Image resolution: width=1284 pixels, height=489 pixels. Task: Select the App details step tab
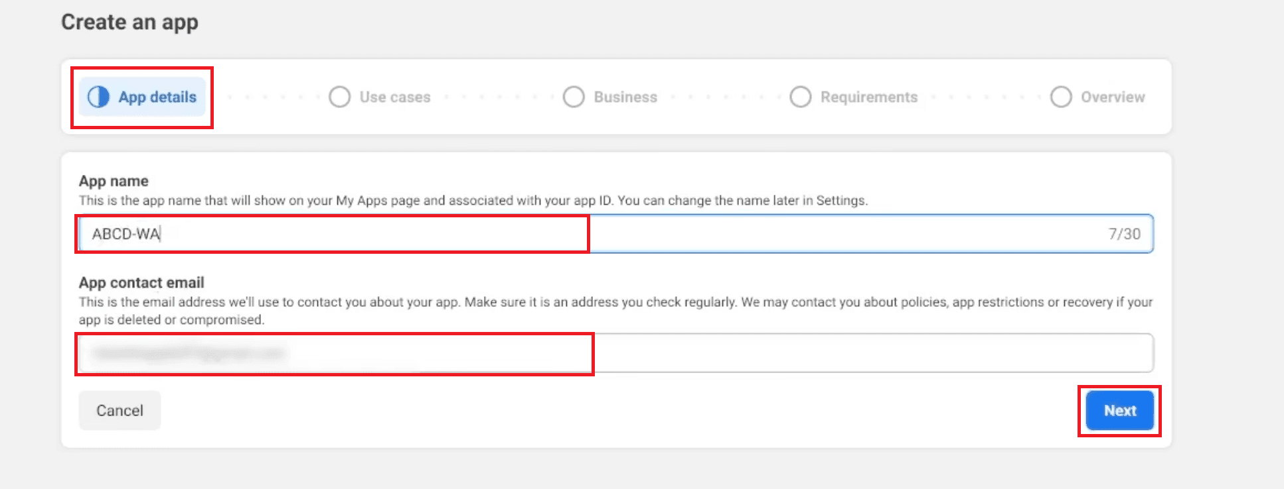coord(142,97)
